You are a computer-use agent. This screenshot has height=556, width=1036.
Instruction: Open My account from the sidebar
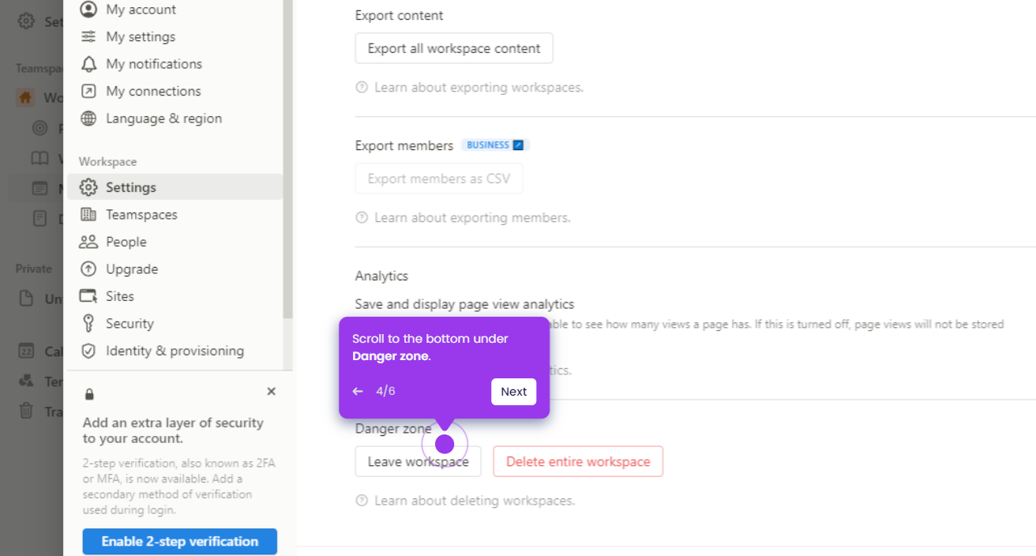141,9
